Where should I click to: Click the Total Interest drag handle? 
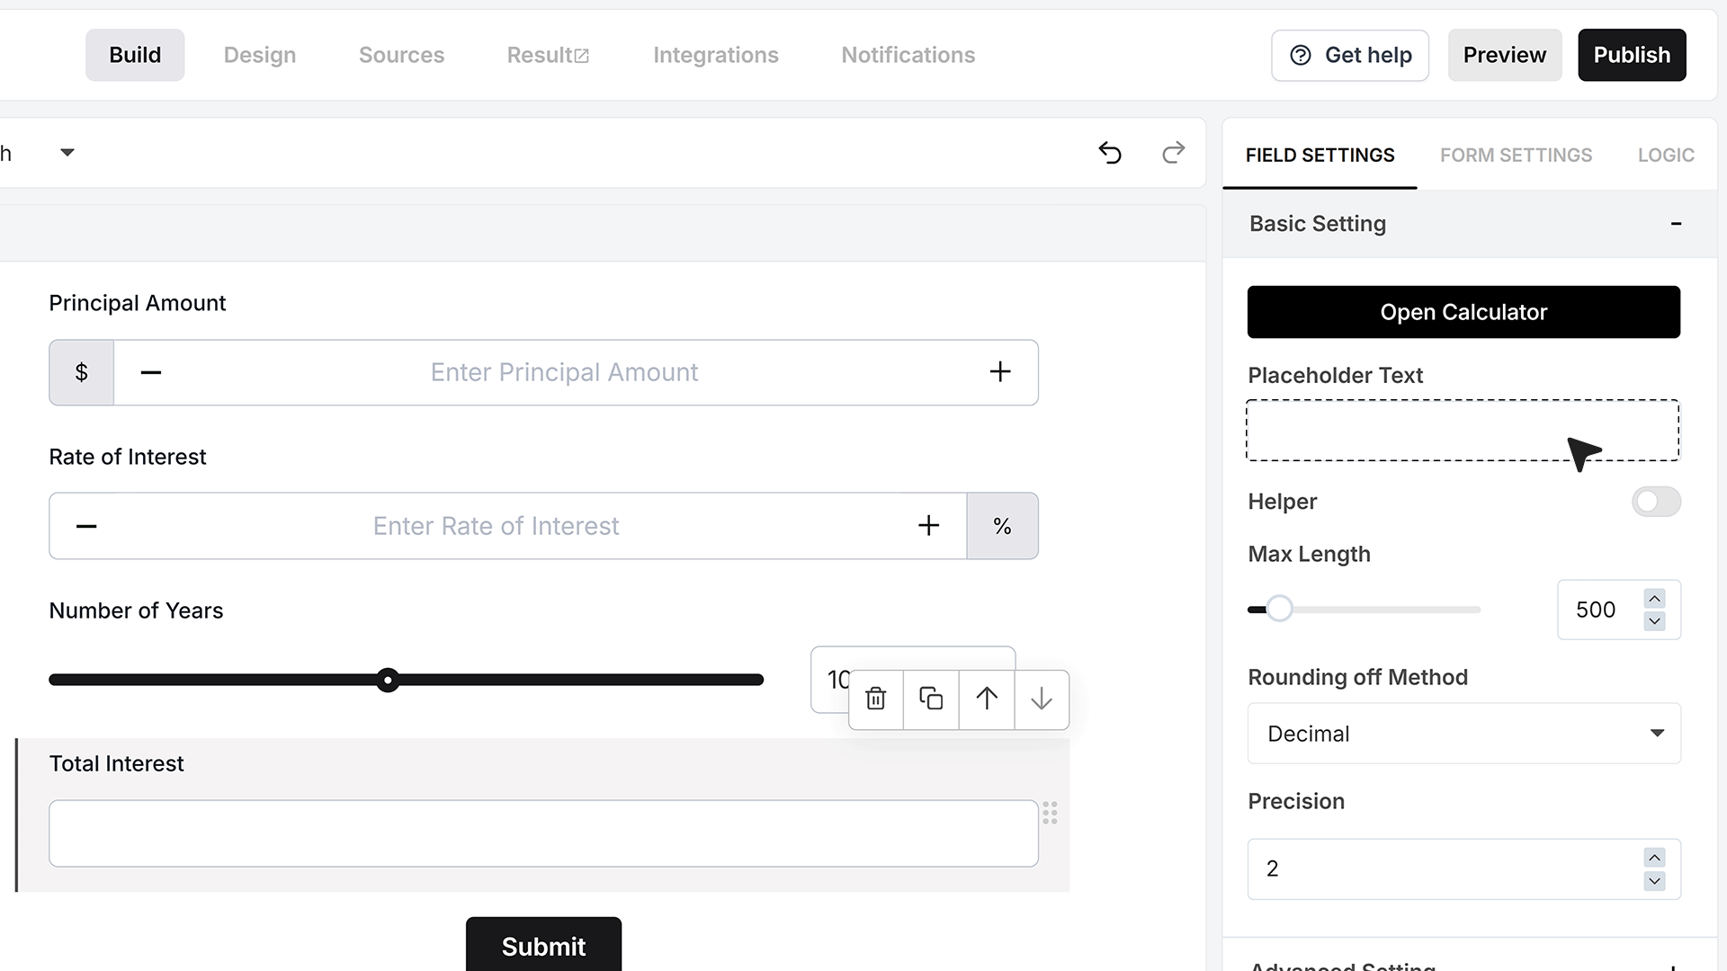coord(1050,813)
